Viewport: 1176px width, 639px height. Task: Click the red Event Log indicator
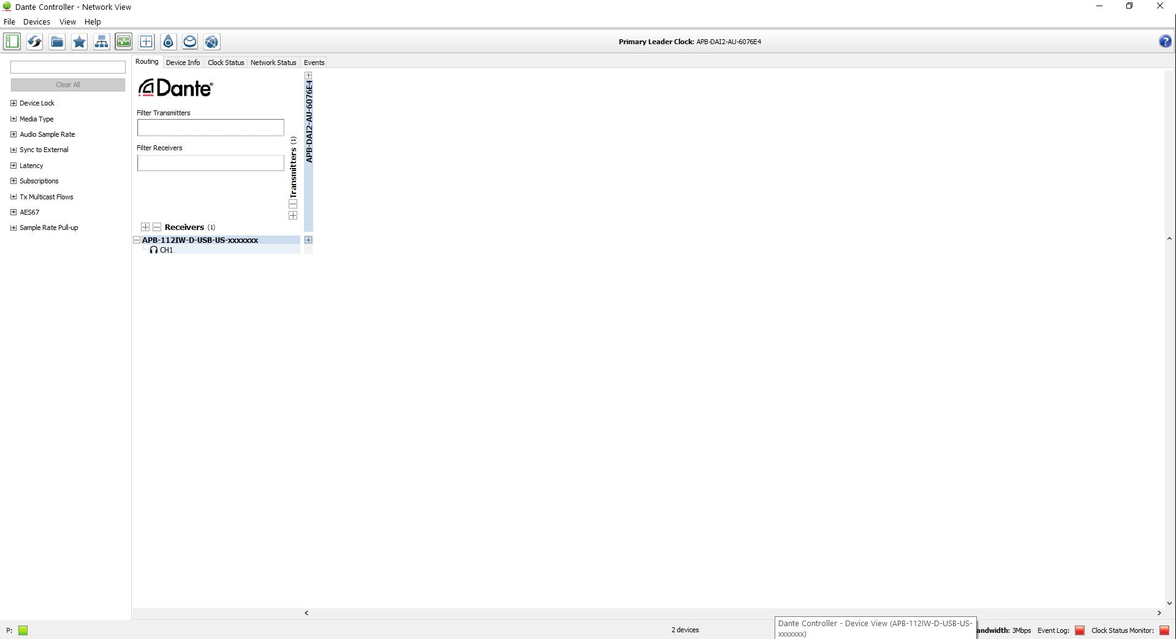pyautogui.click(x=1080, y=630)
